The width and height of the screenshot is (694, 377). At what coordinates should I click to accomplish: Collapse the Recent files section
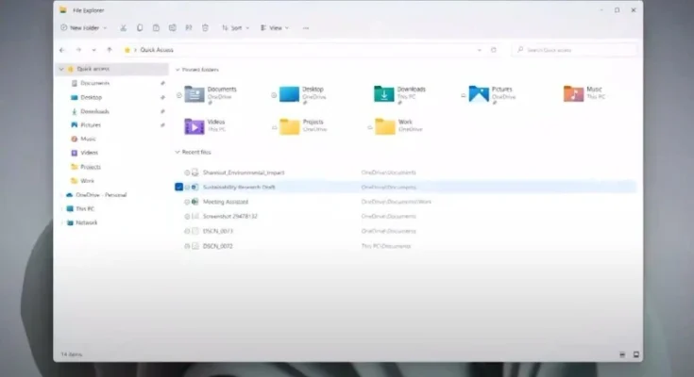178,152
